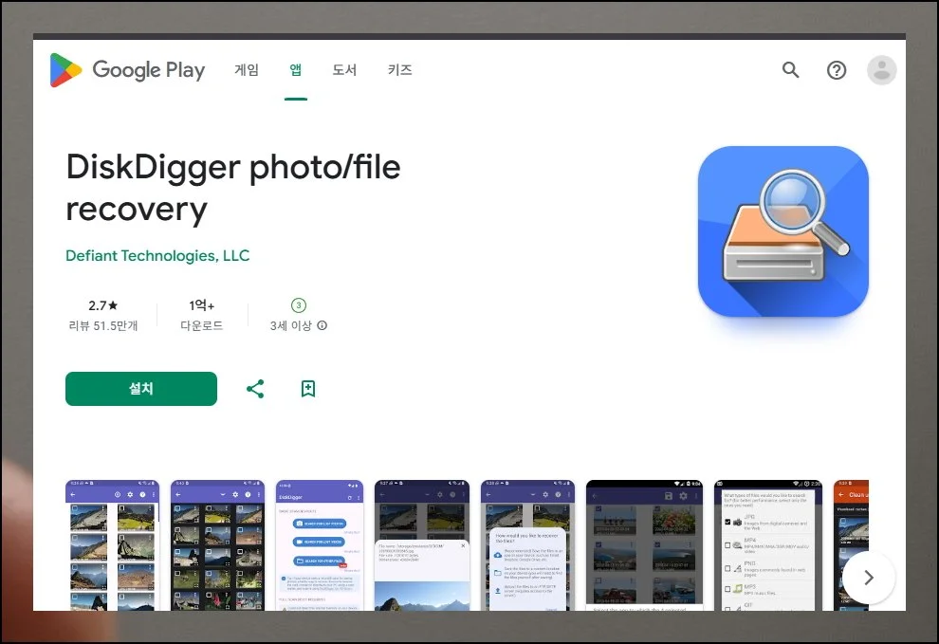Click the 2.7 star rating
Screen dimensions: 939x644
pos(103,305)
